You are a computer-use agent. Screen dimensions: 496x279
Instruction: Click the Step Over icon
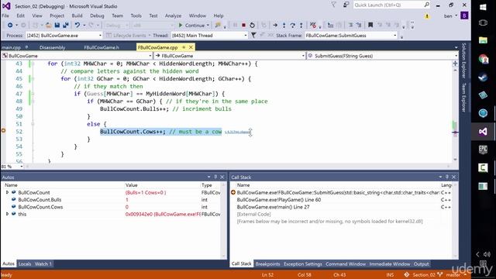coord(293,25)
